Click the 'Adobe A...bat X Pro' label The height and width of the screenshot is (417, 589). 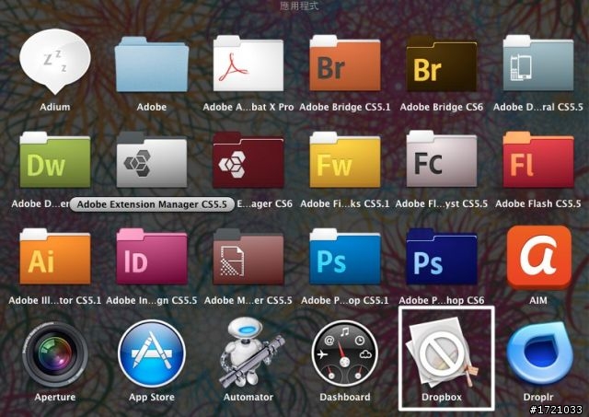click(x=248, y=107)
